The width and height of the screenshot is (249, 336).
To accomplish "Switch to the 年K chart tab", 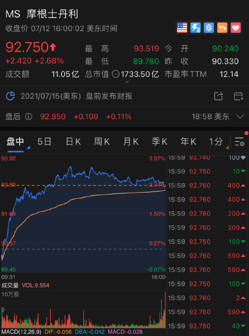I will [x=188, y=142].
